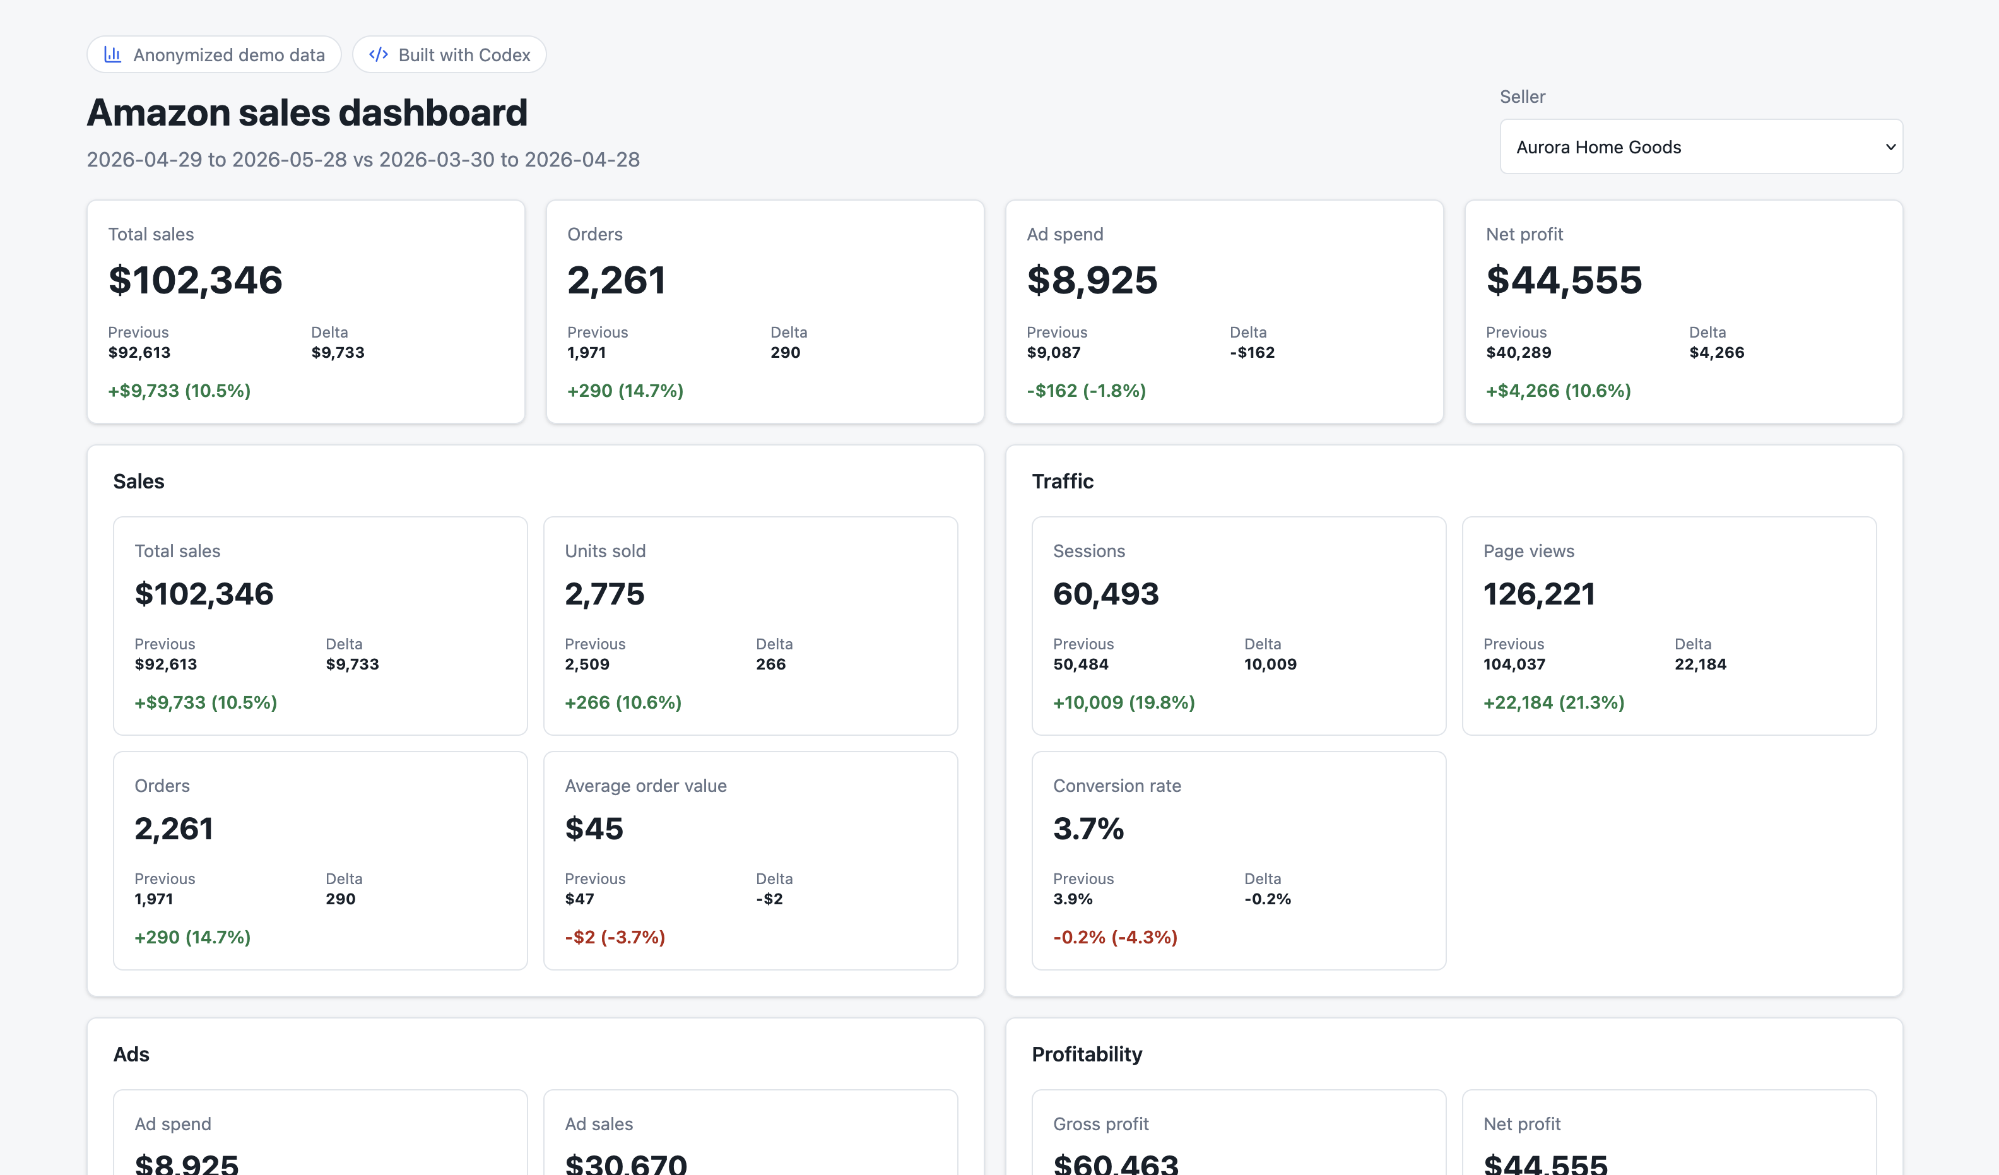Click the bar chart icon beside Anonymized demo data
Viewport: 1999px width, 1175px height.
click(113, 55)
